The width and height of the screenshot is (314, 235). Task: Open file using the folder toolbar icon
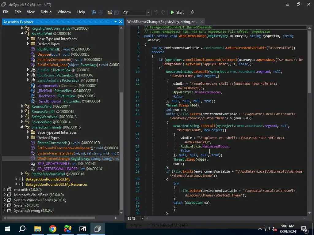[x=109, y=13]
